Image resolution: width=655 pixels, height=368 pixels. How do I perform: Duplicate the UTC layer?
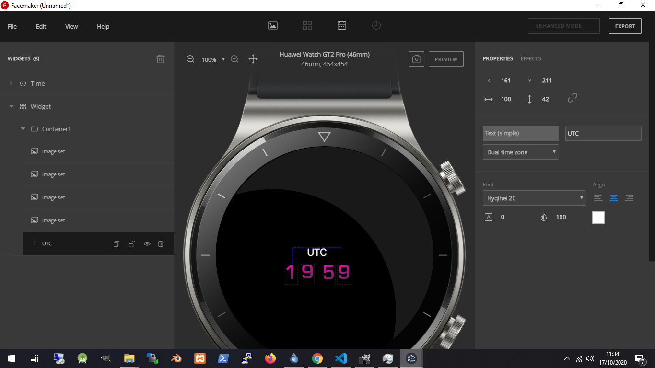(x=116, y=244)
